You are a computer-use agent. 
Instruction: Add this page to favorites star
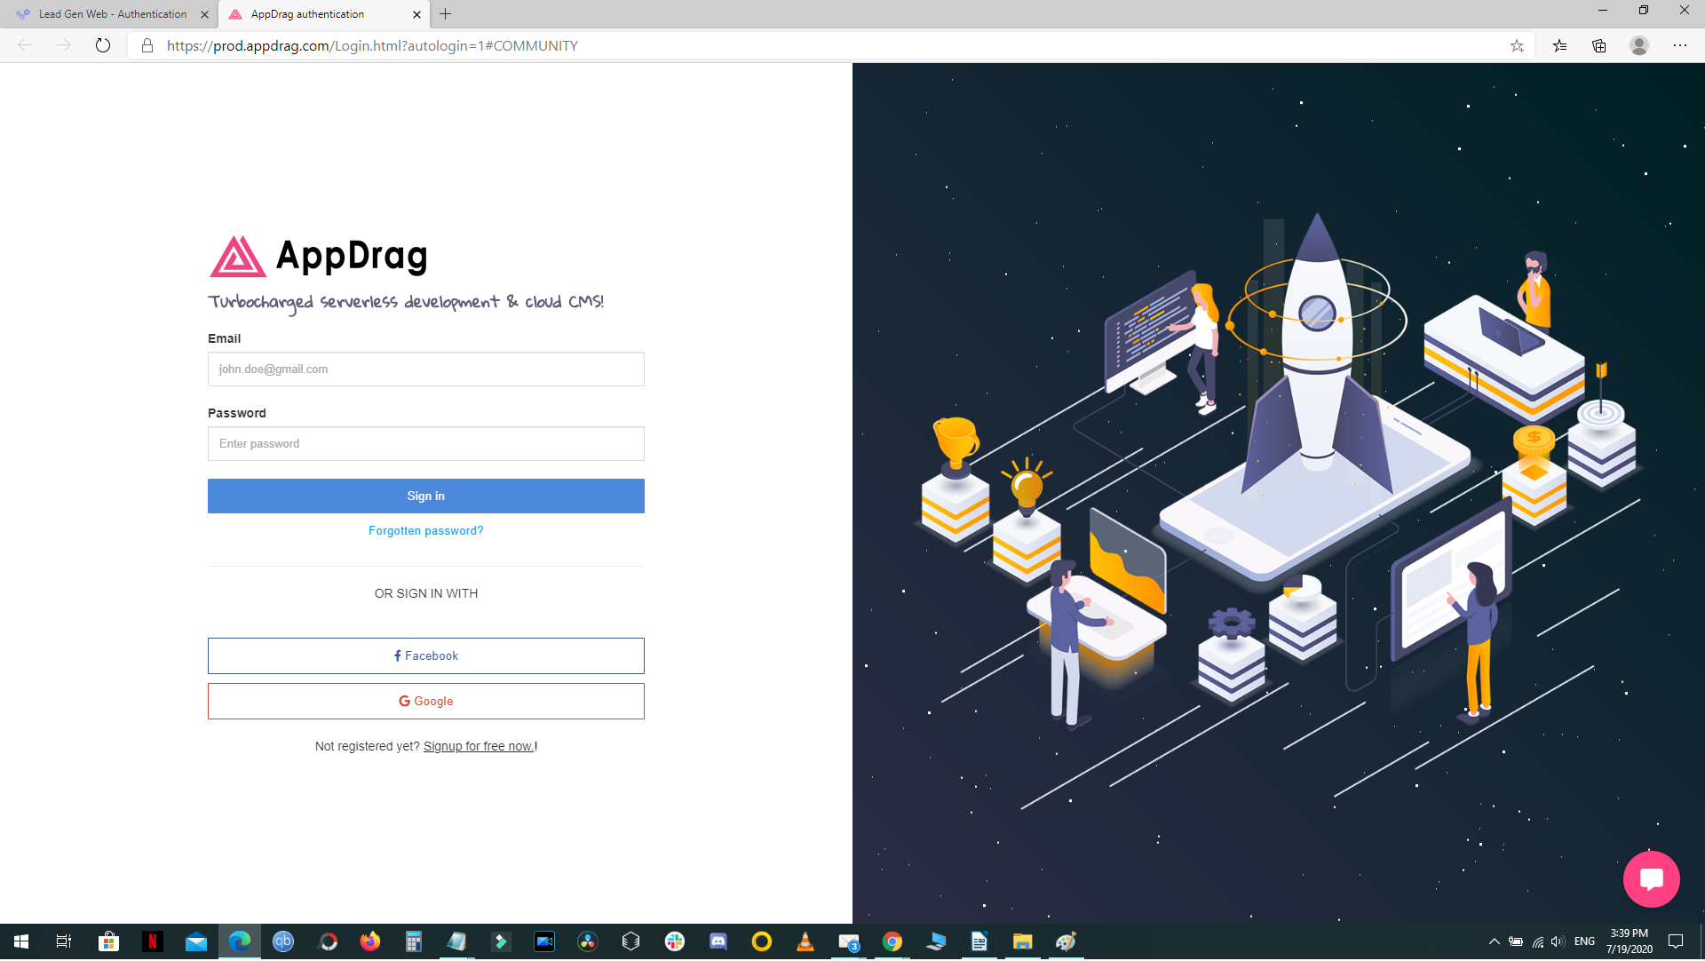coord(1517,46)
